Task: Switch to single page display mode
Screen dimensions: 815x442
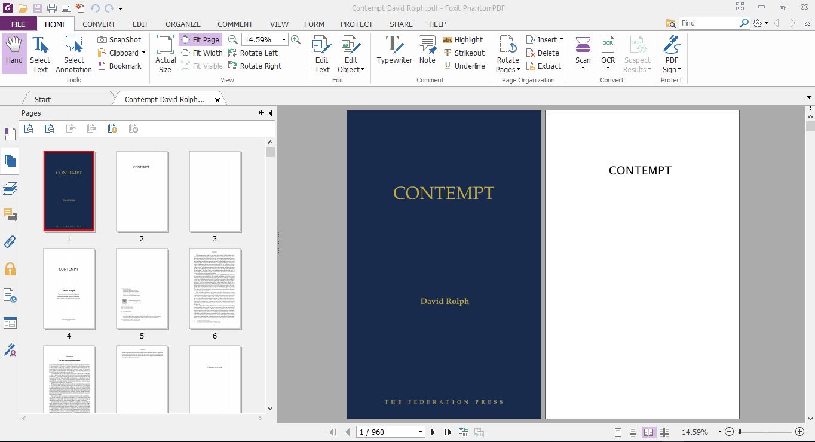Action: [x=618, y=432]
